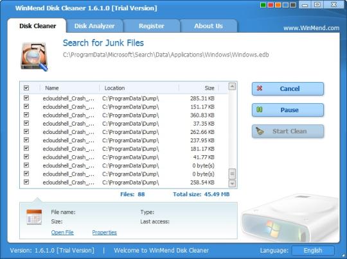Screen dimensions: 347x259
Task: Click the 262.66 KB size value
Action: (202, 132)
